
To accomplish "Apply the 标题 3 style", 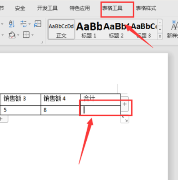I will point(144,30).
